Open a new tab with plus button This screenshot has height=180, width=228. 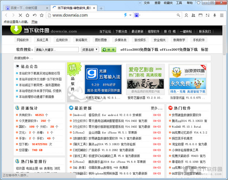(101, 8)
